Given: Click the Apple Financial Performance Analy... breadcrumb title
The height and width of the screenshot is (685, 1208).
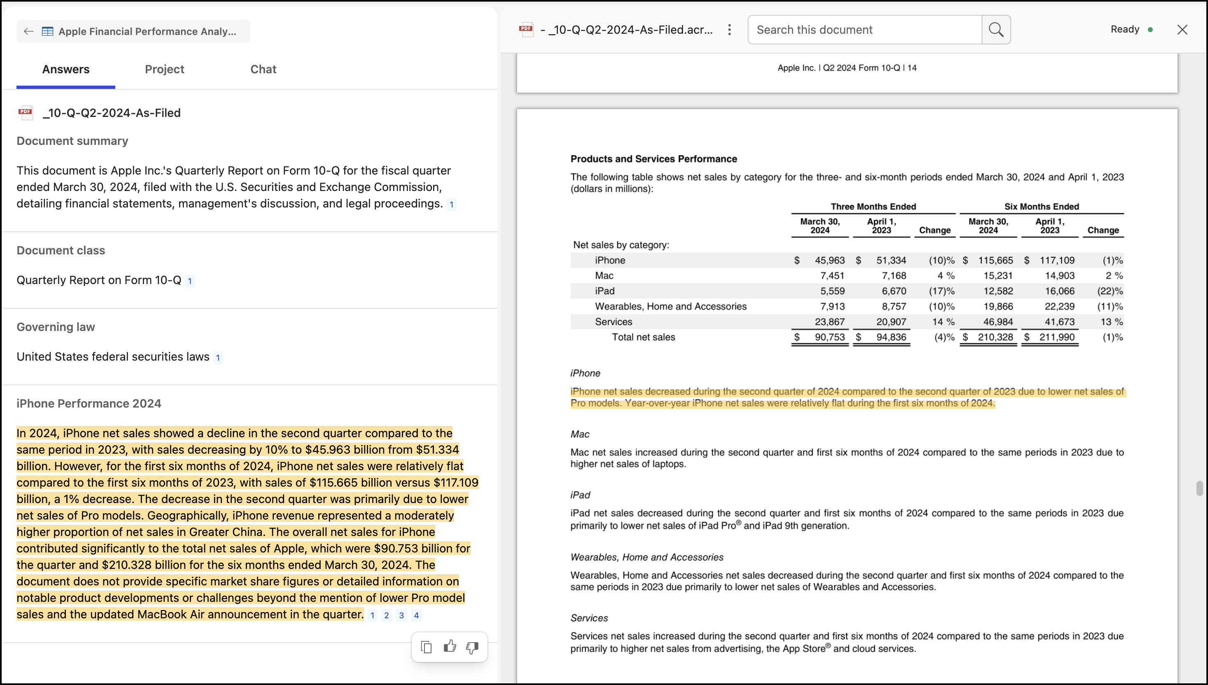Looking at the screenshot, I should click(x=147, y=32).
